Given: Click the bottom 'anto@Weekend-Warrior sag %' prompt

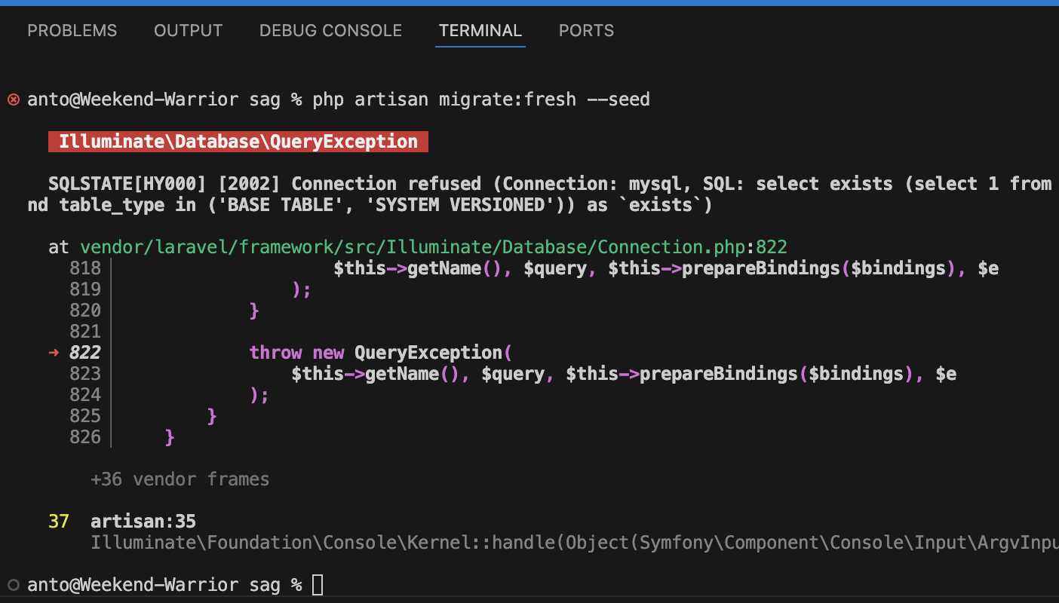Looking at the screenshot, I should tap(164, 585).
